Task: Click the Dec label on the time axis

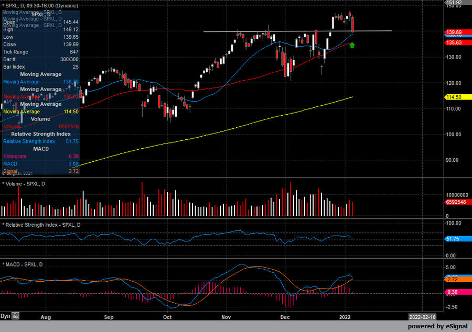Action: (x=285, y=317)
